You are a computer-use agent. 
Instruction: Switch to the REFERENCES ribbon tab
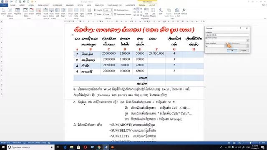tap(57, 5)
